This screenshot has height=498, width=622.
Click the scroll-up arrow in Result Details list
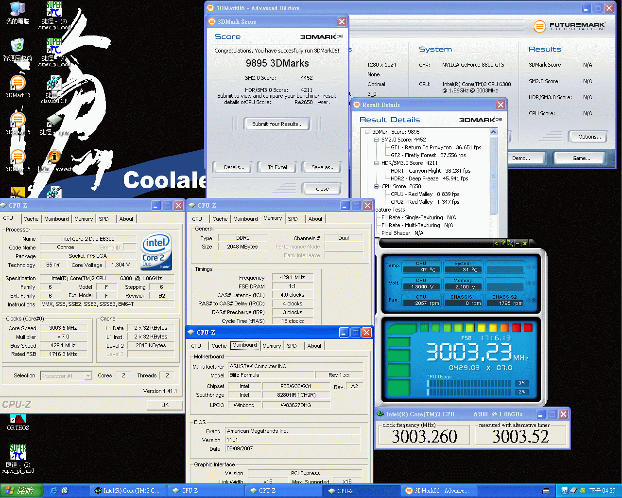(x=494, y=132)
